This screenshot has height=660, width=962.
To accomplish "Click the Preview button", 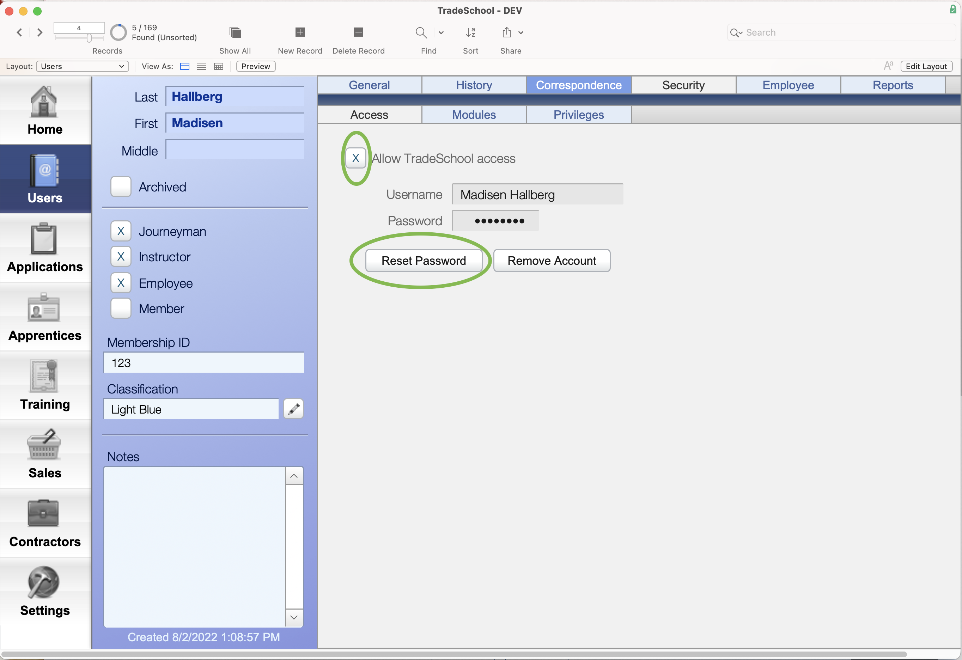I will [x=255, y=66].
